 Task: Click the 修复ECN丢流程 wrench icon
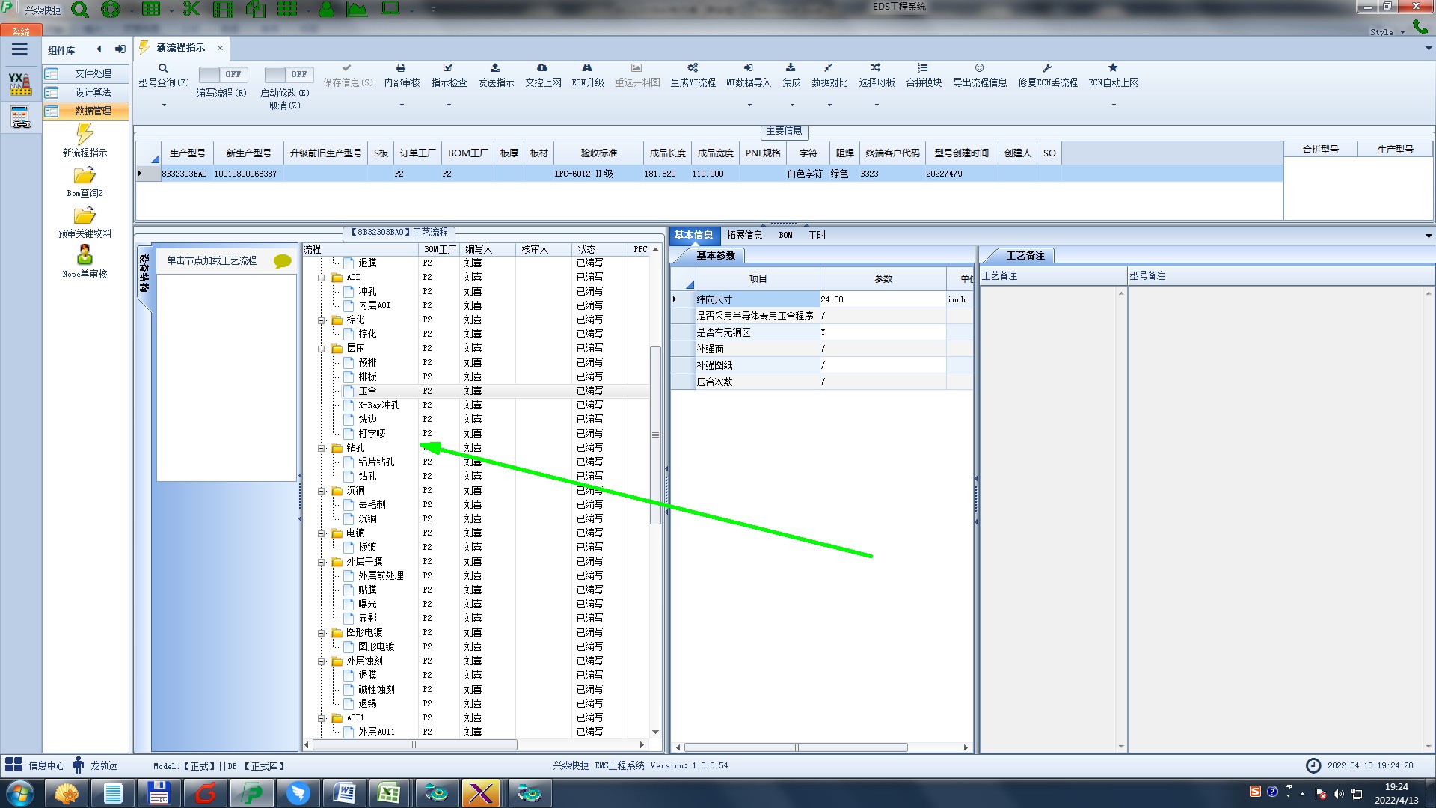(x=1047, y=68)
